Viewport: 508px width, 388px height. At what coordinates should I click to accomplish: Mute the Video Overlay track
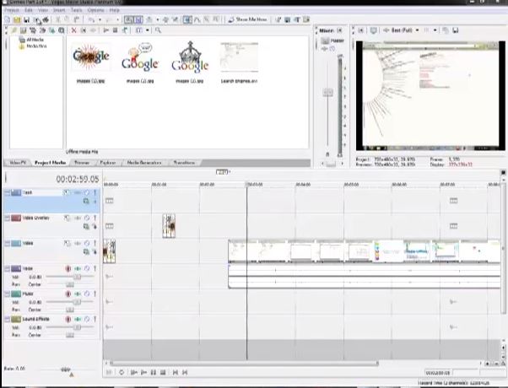coord(87,218)
